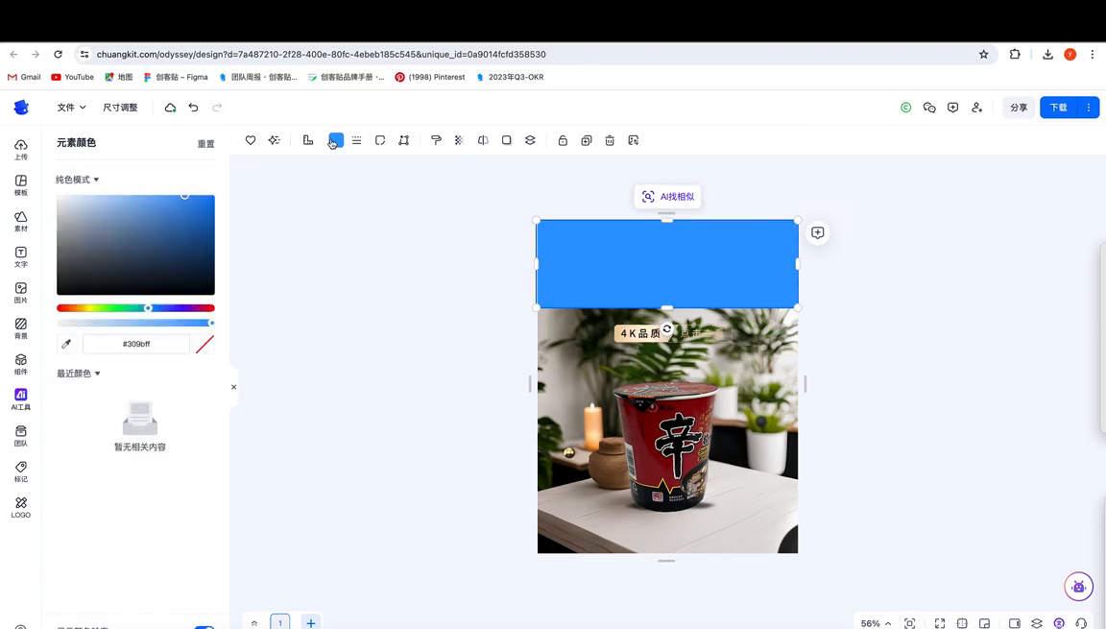Open the 尺寸调整 resize menu

pyautogui.click(x=121, y=108)
